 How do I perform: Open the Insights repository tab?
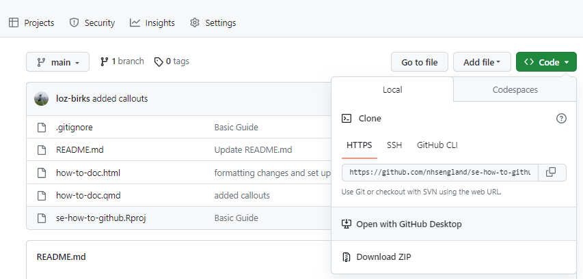click(152, 23)
